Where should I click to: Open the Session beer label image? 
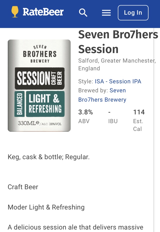click(x=39, y=85)
